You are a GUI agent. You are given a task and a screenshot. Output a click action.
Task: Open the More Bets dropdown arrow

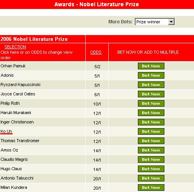tap(171, 22)
